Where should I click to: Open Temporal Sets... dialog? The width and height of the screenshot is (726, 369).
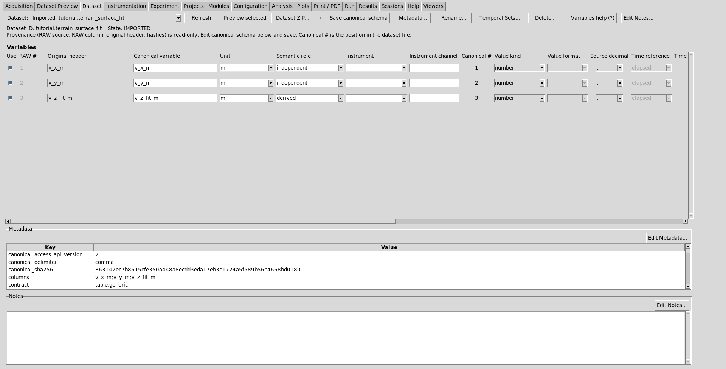[500, 18]
